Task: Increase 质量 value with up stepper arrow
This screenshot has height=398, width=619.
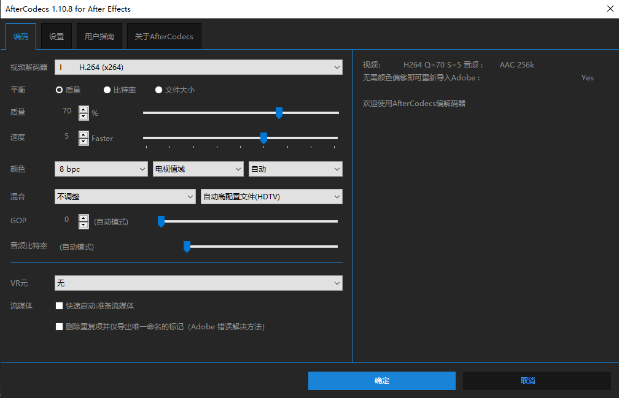Action: pos(84,110)
